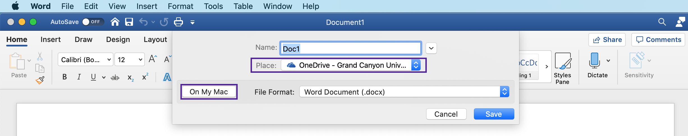
Task: Apply Underline formatting
Action: [x=93, y=77]
